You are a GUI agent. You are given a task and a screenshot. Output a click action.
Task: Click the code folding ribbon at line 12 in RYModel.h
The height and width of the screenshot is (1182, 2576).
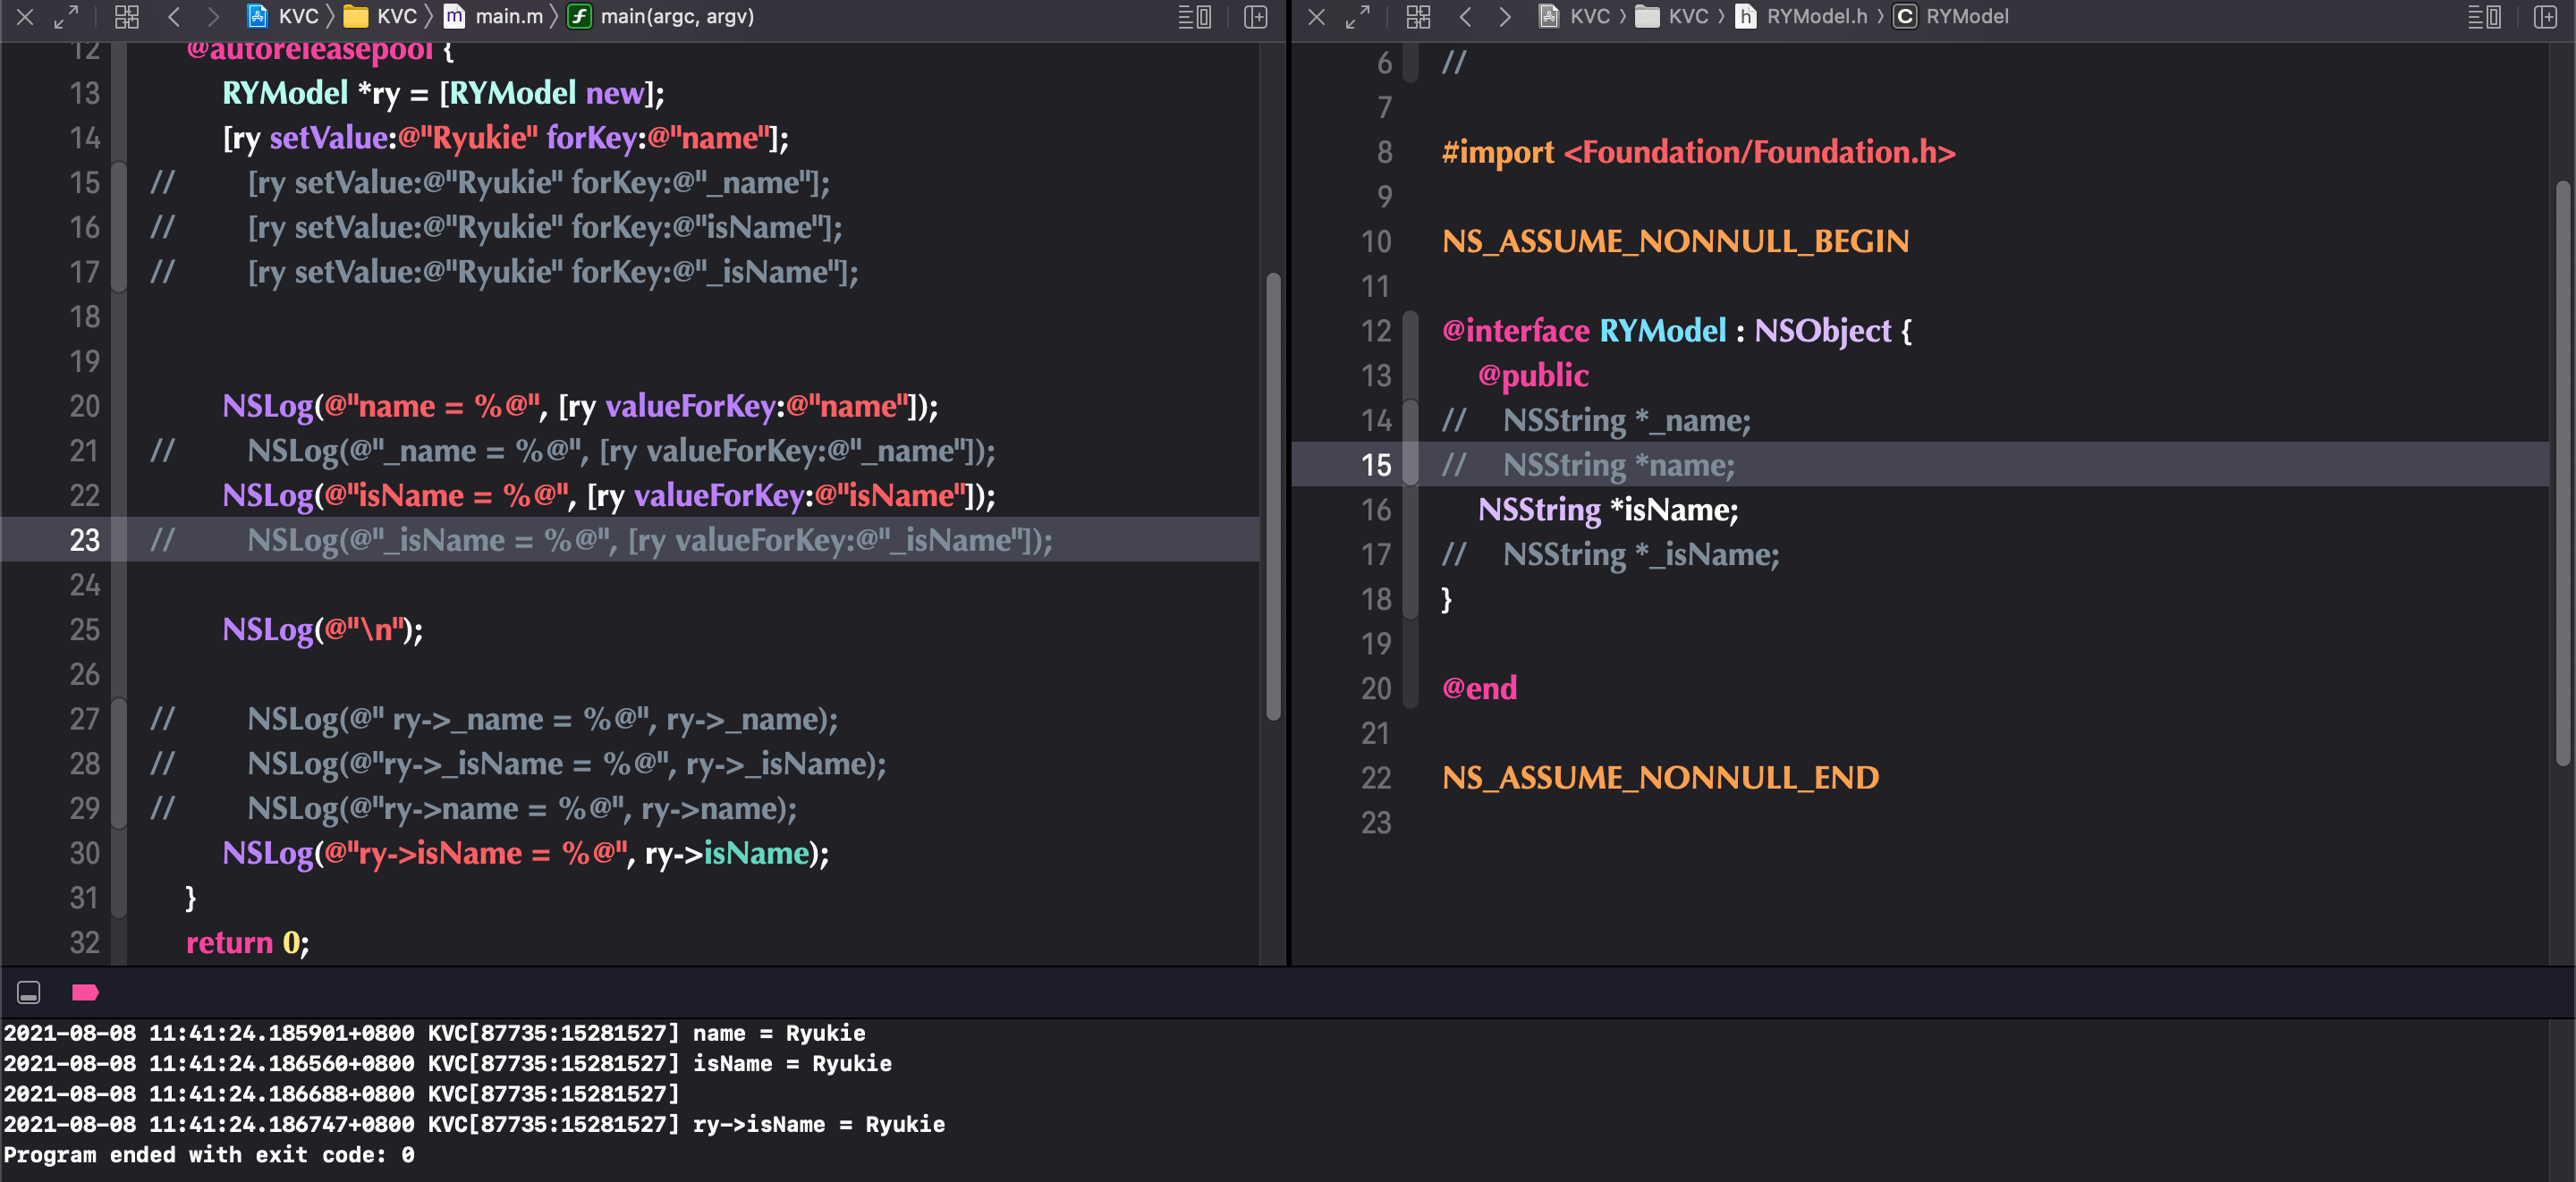click(x=1410, y=331)
